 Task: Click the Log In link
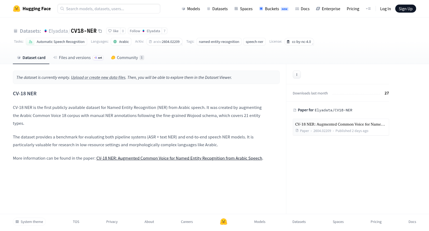pyautogui.click(x=385, y=9)
